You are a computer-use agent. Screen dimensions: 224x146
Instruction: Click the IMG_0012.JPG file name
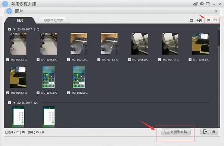point(80,93)
